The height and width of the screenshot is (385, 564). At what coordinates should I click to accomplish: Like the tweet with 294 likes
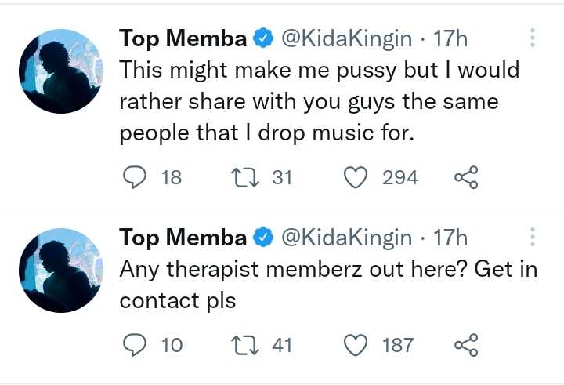[x=356, y=178]
